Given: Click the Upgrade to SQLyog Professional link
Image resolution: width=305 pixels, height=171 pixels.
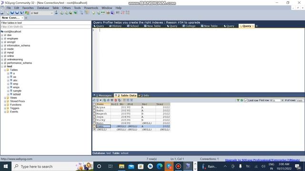Looking at the screenshot, I should 263,160.
